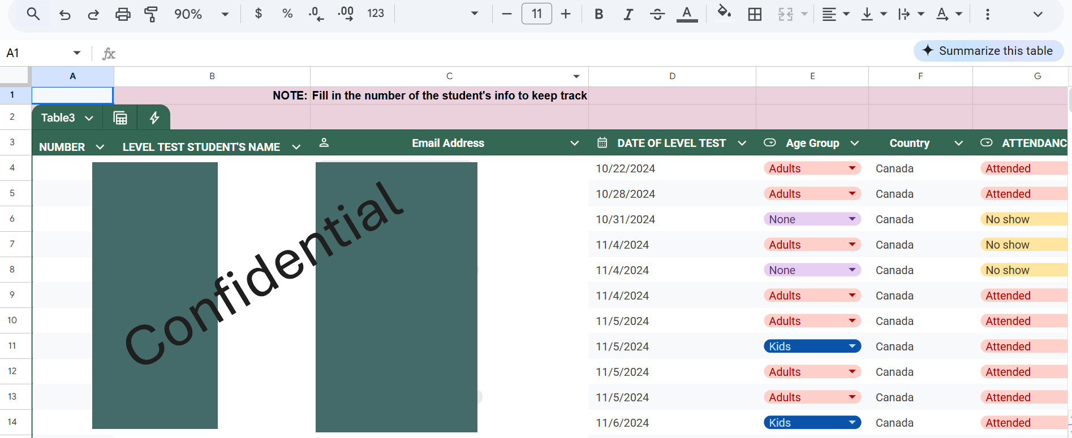
Task: Open the borders grid tool
Action: (755, 14)
